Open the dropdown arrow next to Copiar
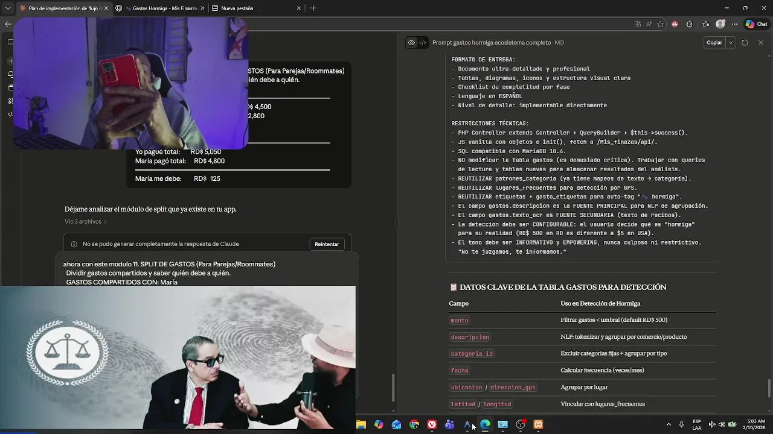 coord(731,43)
